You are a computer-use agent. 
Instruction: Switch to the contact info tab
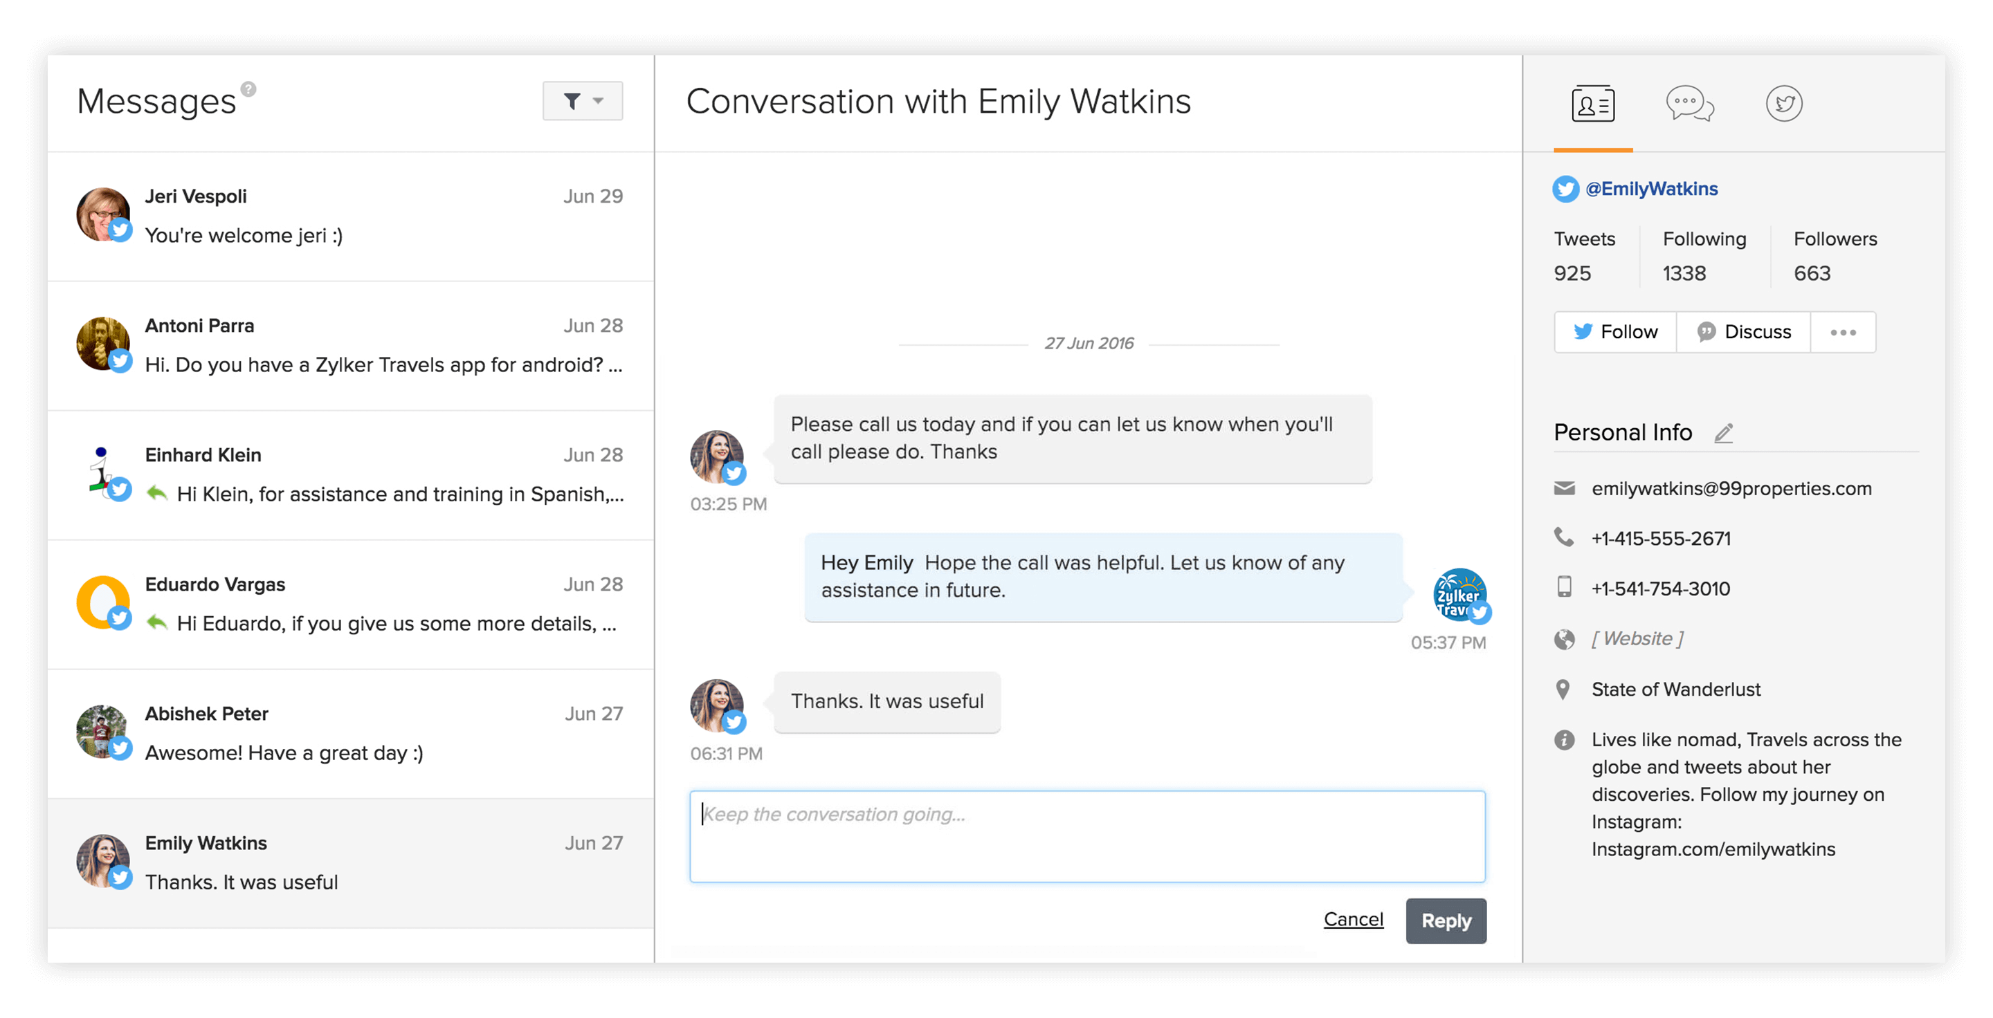(1592, 104)
